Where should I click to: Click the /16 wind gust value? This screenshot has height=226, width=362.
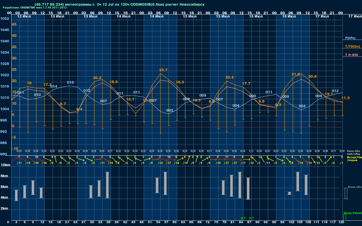tap(44, 163)
